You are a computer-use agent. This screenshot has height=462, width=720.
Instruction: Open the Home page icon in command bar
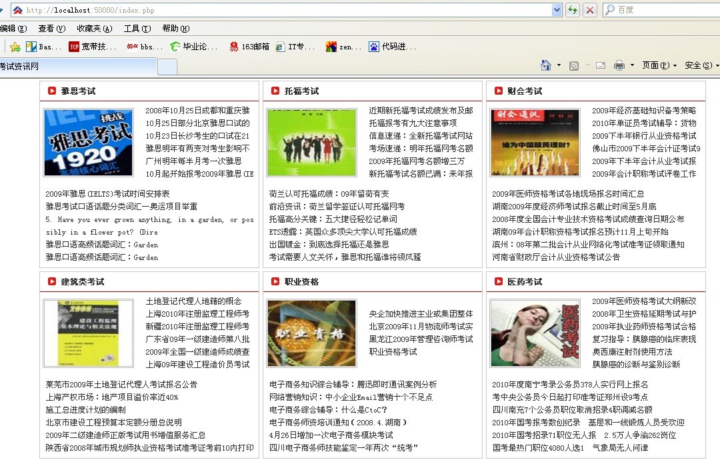tap(546, 65)
